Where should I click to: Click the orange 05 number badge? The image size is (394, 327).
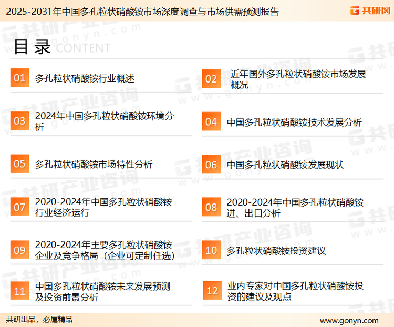click(x=19, y=163)
